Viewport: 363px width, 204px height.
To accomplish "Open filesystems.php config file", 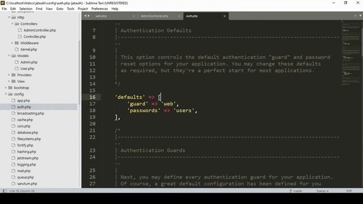I will click(29, 139).
